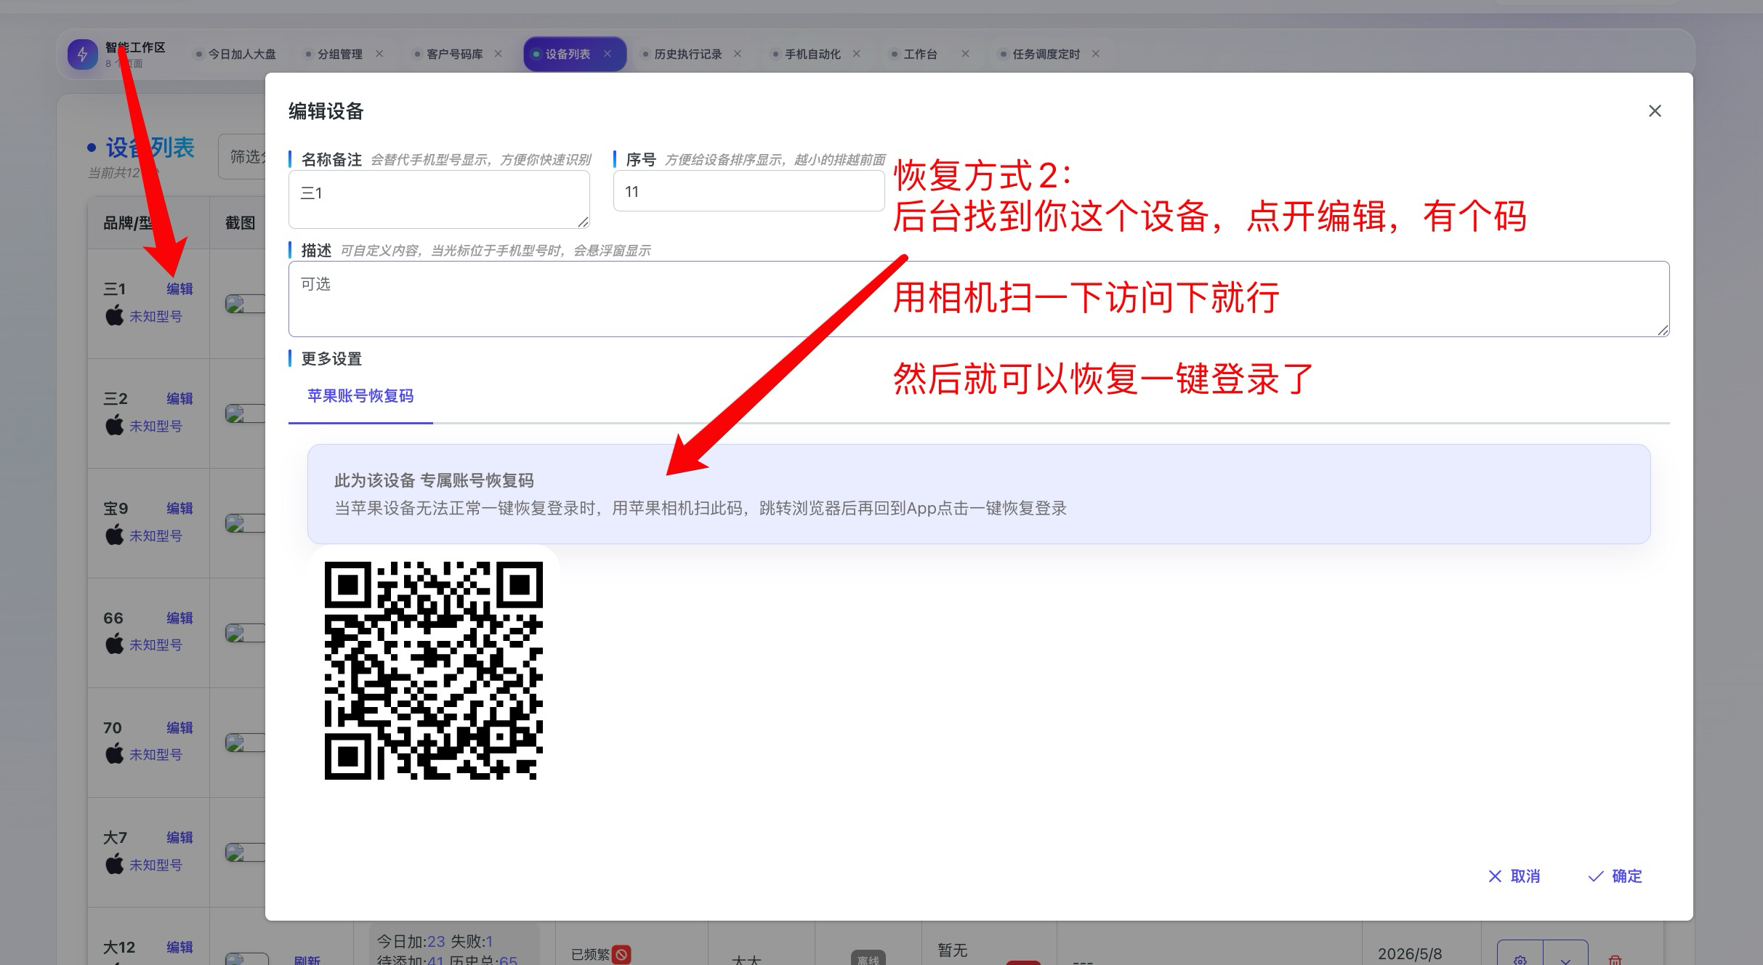Open the screenshot thumbnail for 66
Viewport: 1763px width, 965px height.
click(x=245, y=633)
